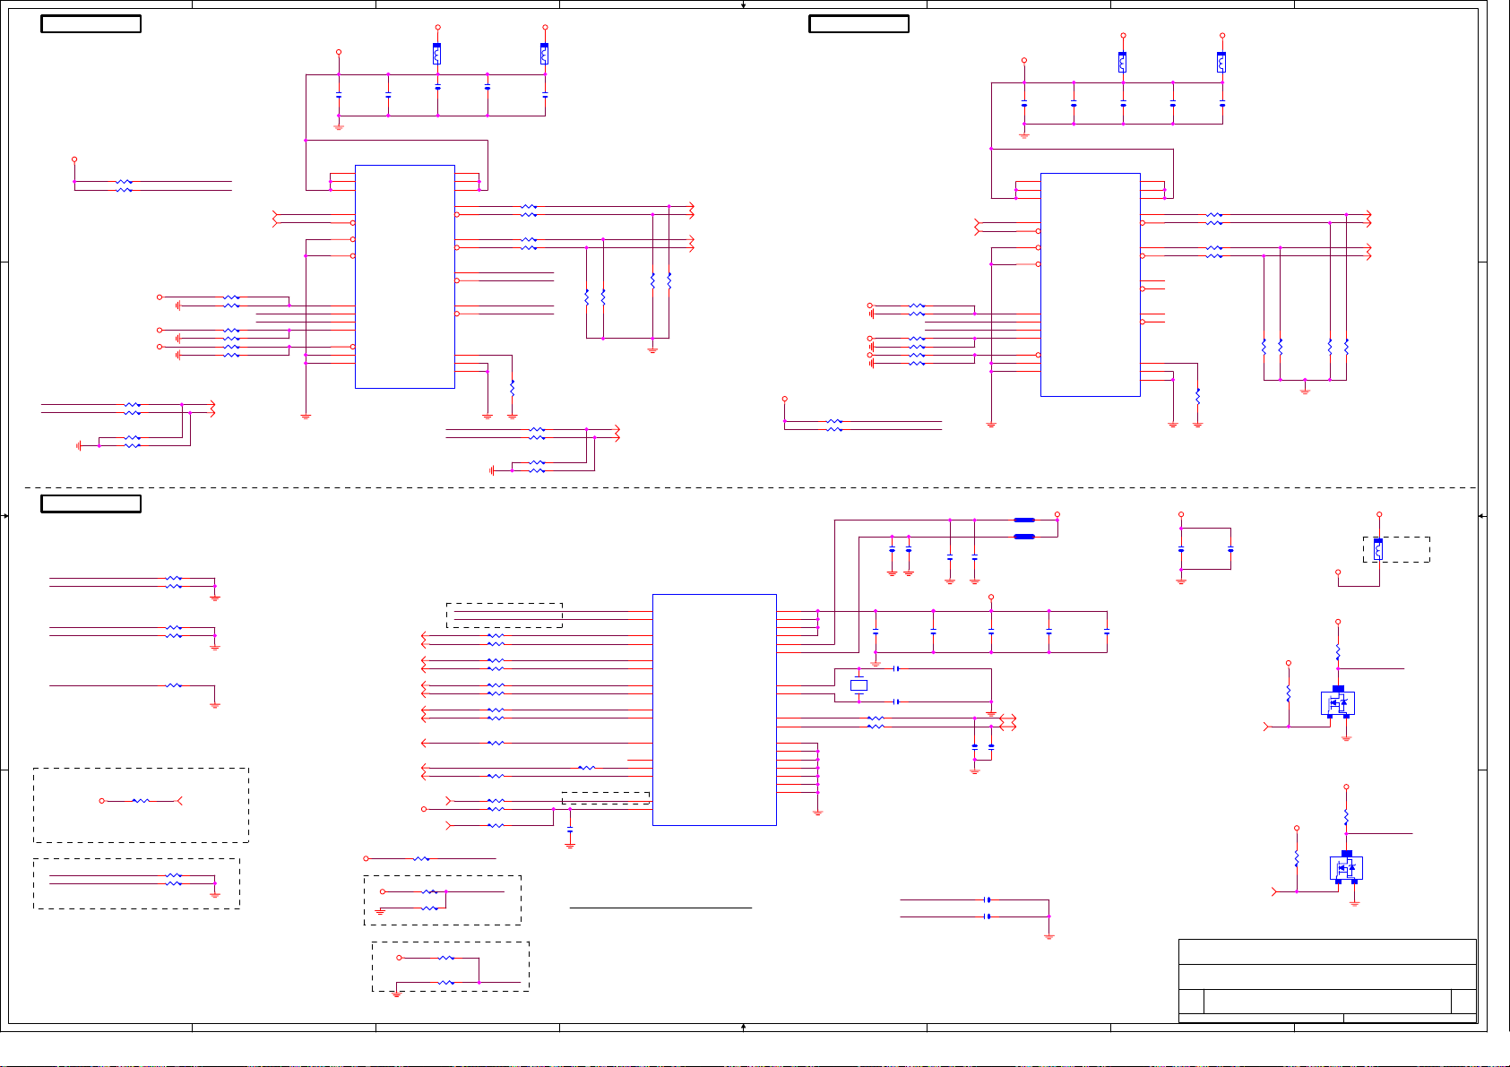Select the crystal oscillator symbol
The height and width of the screenshot is (1067, 1510).
point(859,685)
